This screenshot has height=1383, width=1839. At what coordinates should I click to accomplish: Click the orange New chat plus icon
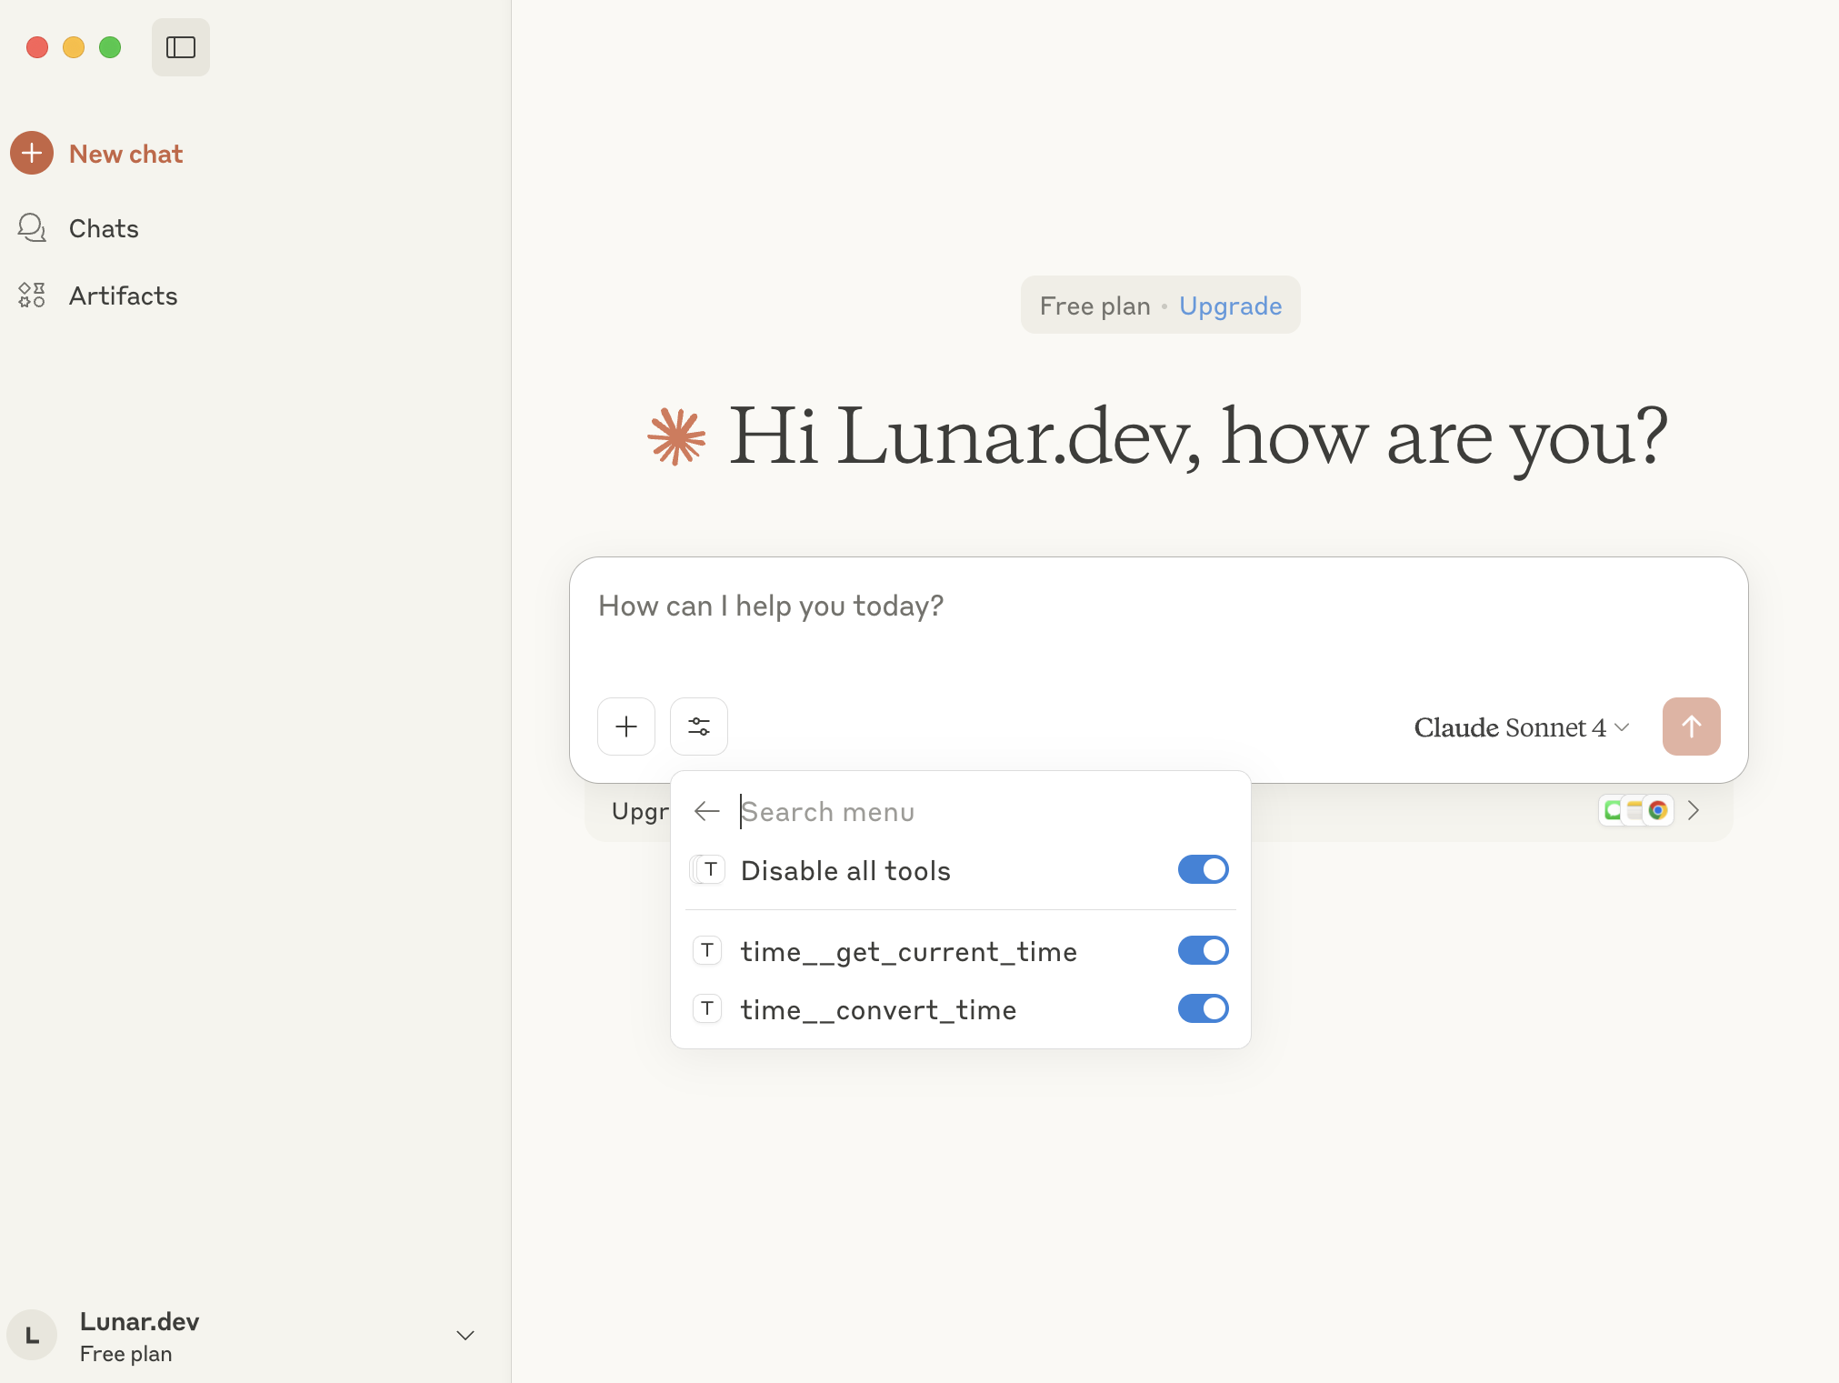pos(32,153)
